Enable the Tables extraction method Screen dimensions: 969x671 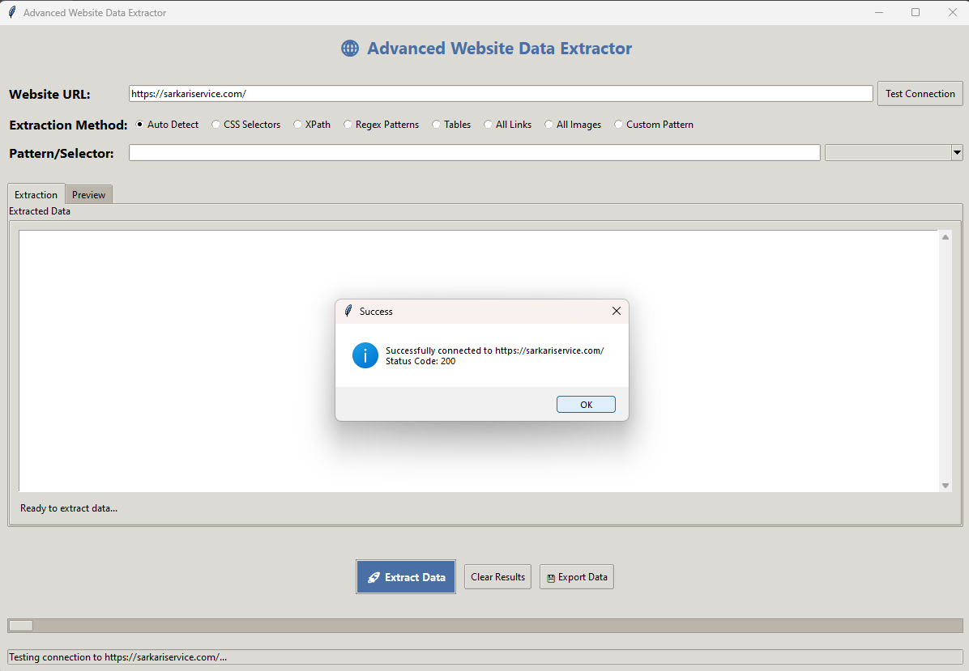pyautogui.click(x=437, y=125)
